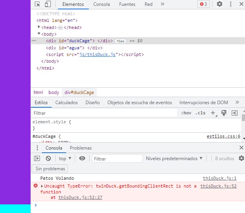Click the Sin problemas button
This screenshot has width=245, height=213.
tap(50, 168)
